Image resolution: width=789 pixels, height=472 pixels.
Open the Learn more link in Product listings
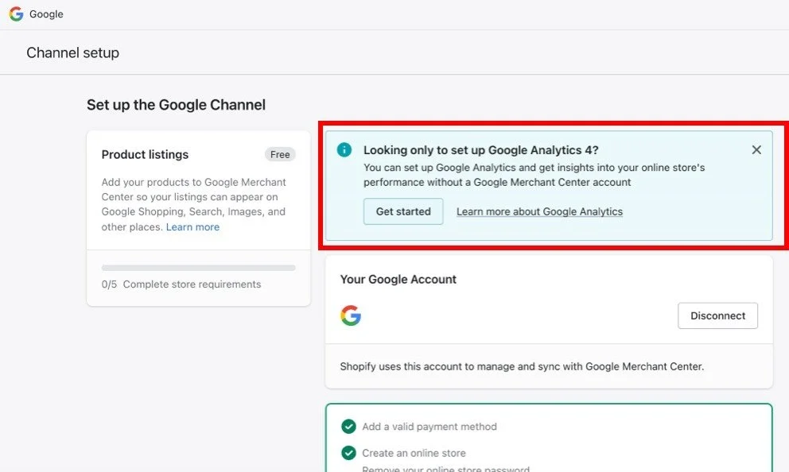[x=192, y=227]
